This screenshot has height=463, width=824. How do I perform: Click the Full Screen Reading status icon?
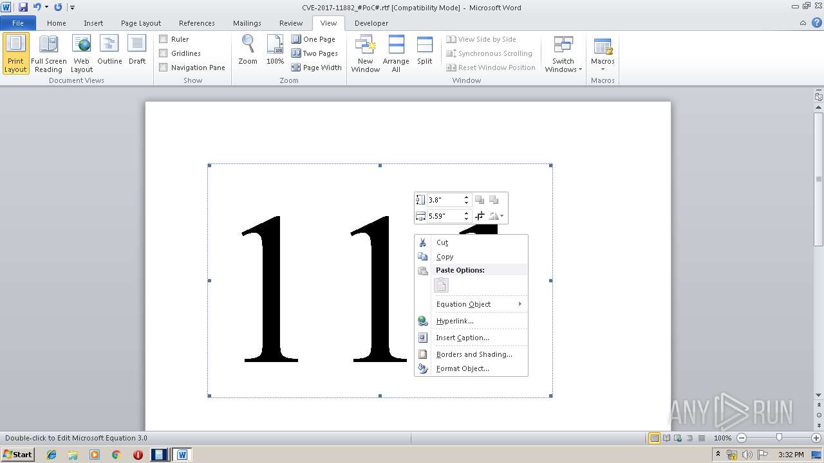(666, 438)
